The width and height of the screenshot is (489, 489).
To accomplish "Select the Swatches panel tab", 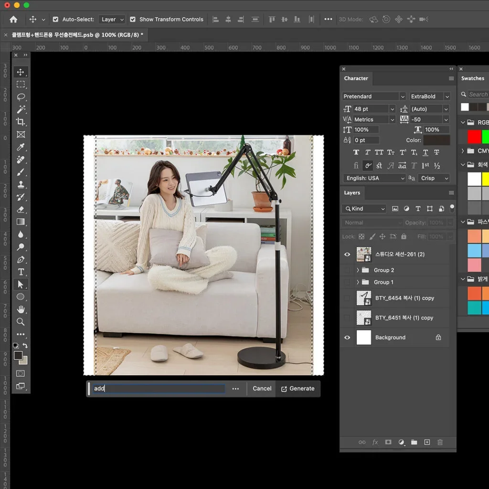I will tap(472, 78).
